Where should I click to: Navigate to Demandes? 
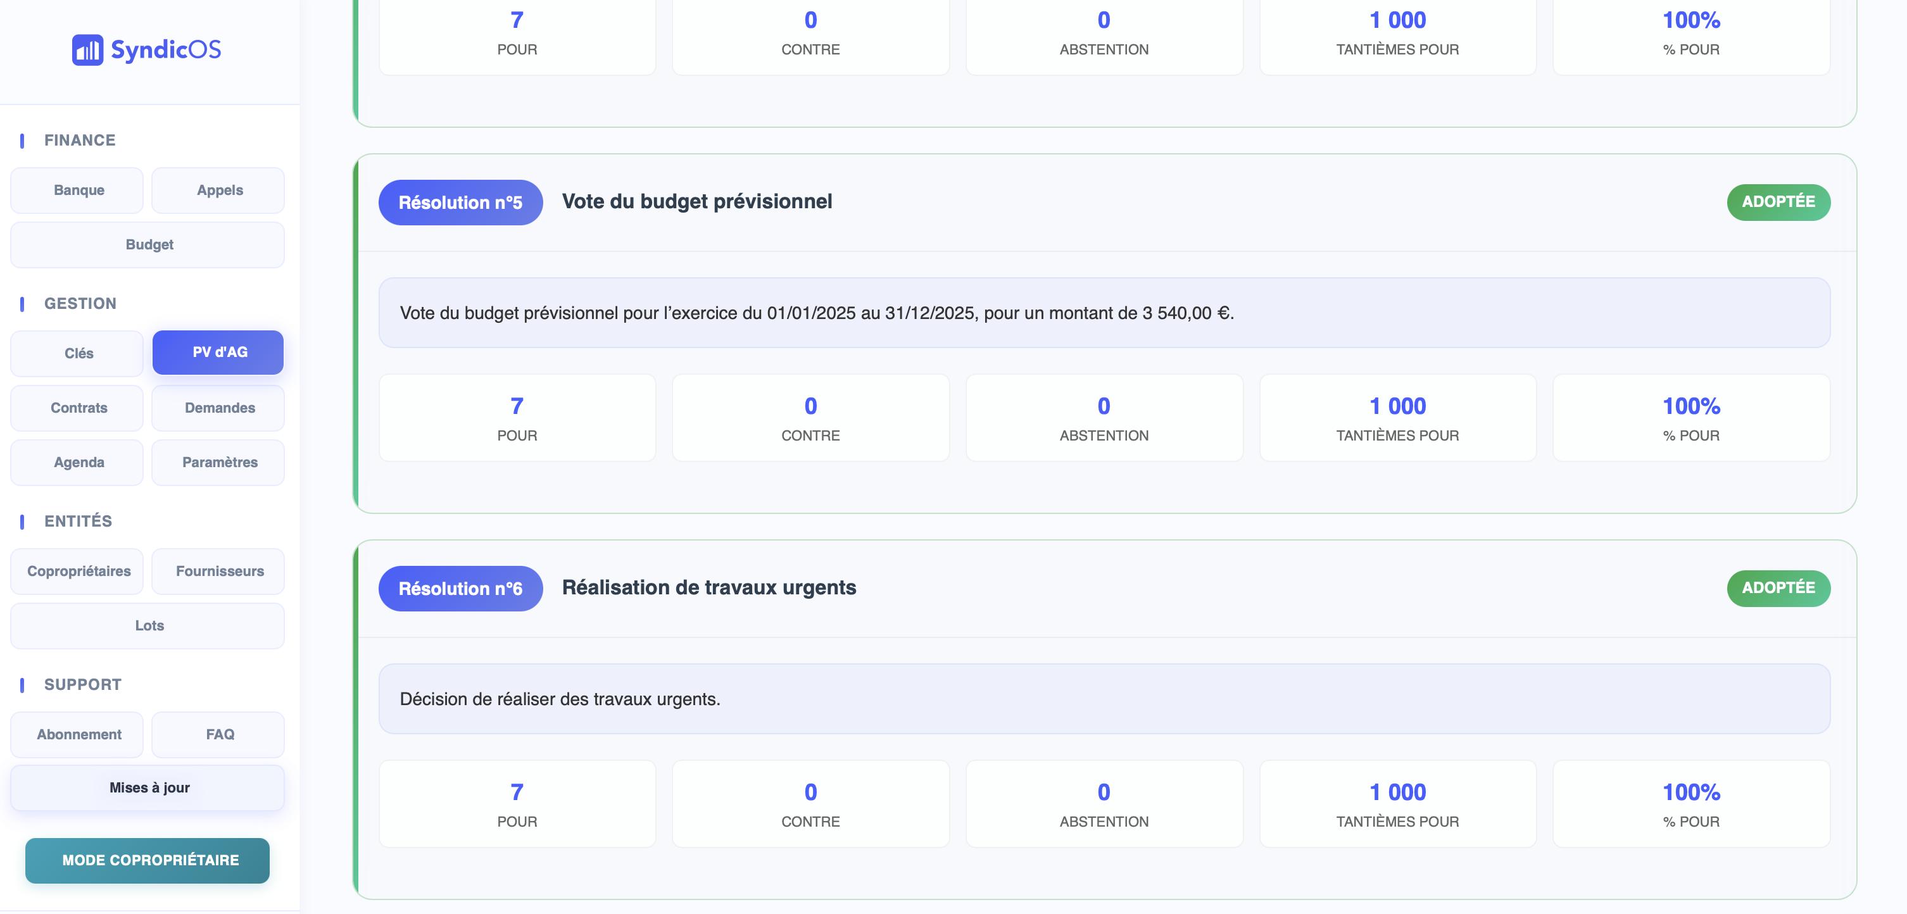[x=219, y=408]
